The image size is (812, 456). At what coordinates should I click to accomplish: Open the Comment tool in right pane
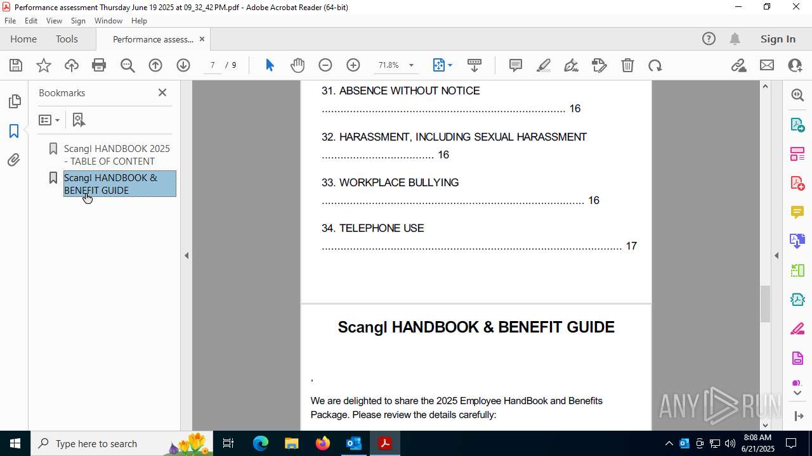pyautogui.click(x=797, y=212)
